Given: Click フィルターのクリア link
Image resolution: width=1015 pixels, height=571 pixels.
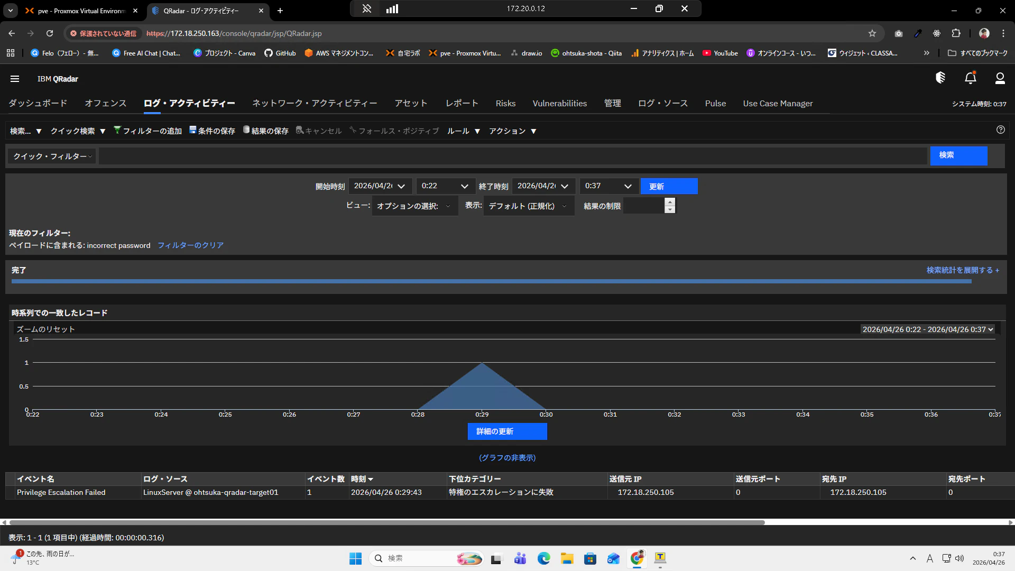Looking at the screenshot, I should click(x=190, y=245).
